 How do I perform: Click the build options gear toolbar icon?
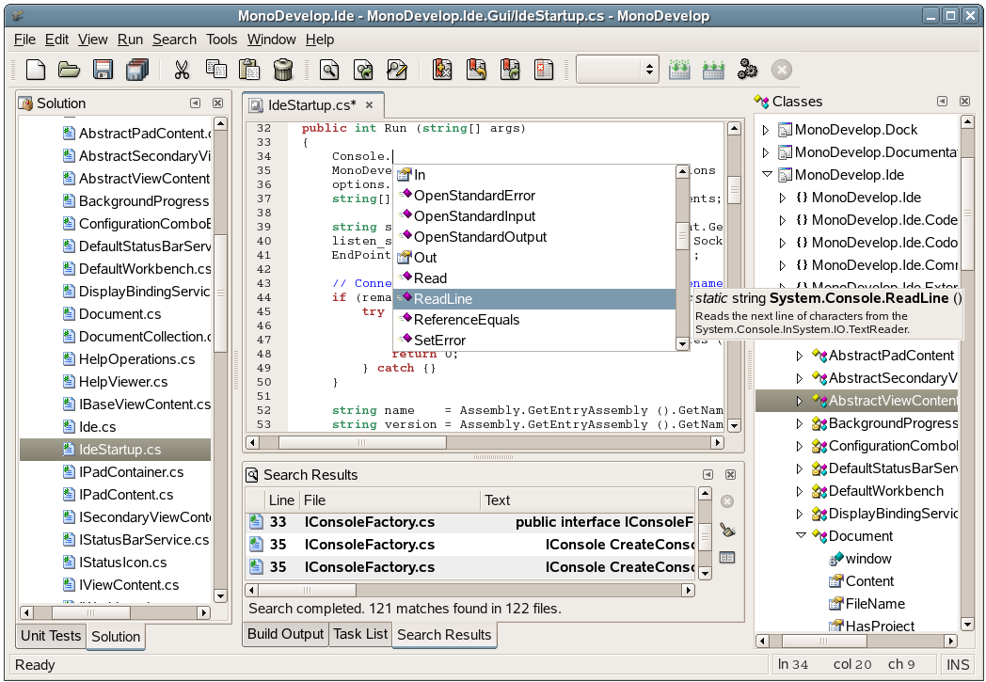click(x=749, y=70)
